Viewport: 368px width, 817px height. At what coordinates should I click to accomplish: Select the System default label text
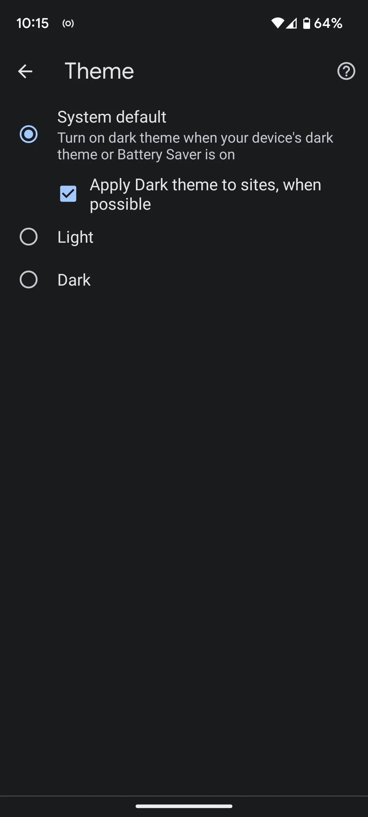[112, 117]
